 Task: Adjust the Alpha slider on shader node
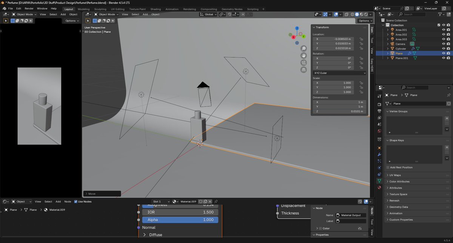180,220
